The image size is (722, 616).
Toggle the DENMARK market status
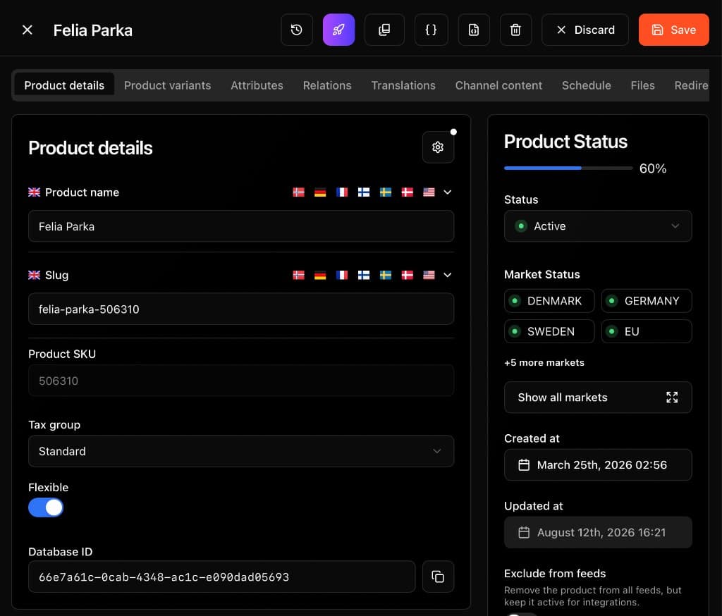click(x=549, y=301)
